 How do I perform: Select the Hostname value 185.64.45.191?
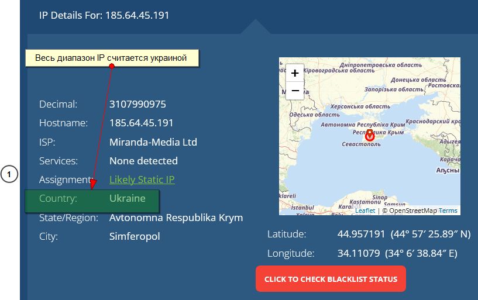(141, 123)
